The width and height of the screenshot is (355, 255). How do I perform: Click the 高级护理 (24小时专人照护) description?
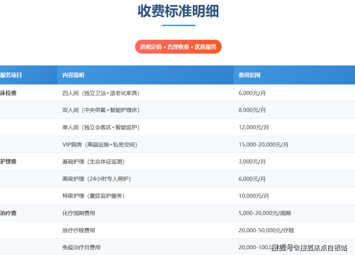[96, 179]
